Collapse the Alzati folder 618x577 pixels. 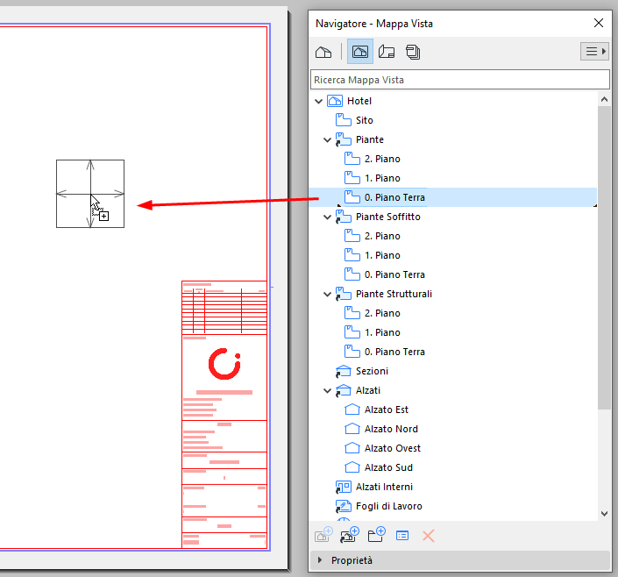[x=327, y=391]
